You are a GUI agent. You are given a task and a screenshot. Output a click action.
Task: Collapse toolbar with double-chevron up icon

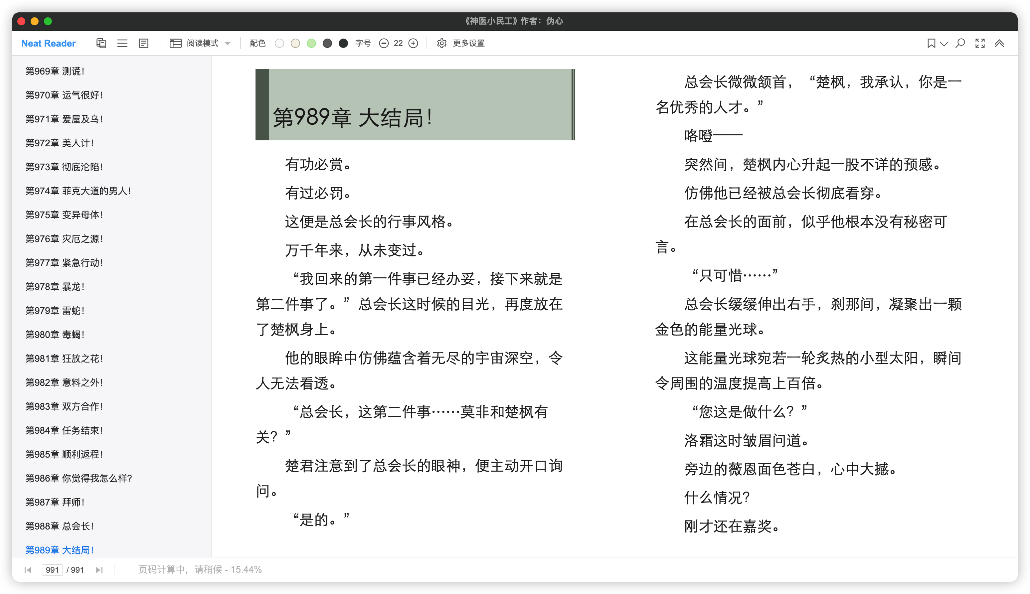[999, 43]
